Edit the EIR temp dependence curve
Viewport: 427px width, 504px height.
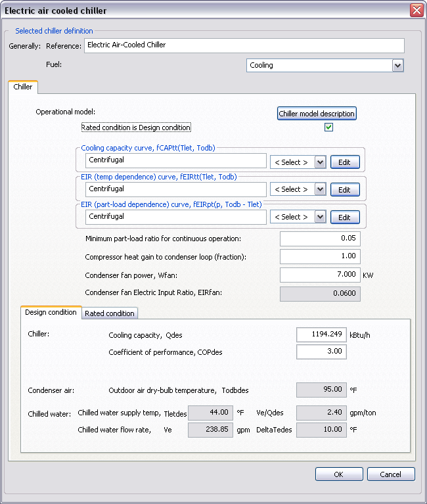(x=344, y=189)
